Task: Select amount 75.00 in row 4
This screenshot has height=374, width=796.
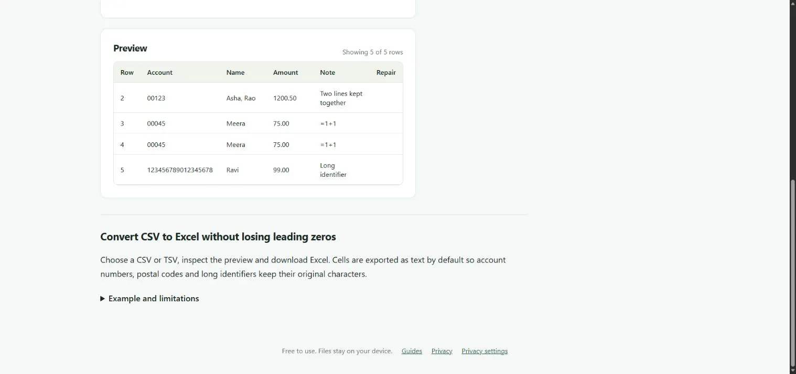Action: coord(281,145)
